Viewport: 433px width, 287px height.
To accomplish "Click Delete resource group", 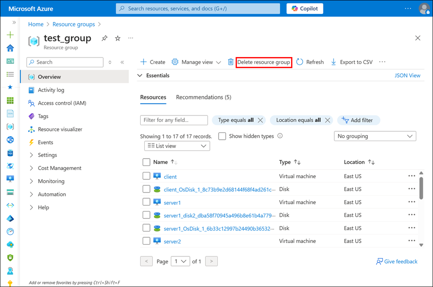I will (264, 62).
